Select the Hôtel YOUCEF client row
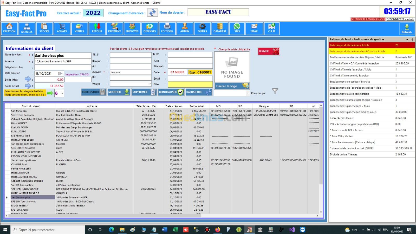 (x=19, y=123)
